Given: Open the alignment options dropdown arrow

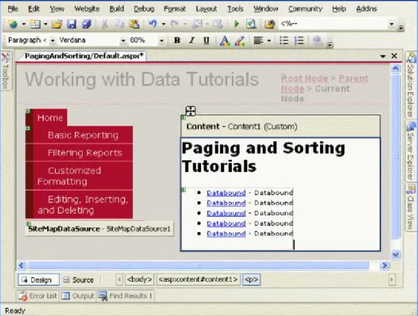Looking at the screenshot, I should [x=269, y=41].
